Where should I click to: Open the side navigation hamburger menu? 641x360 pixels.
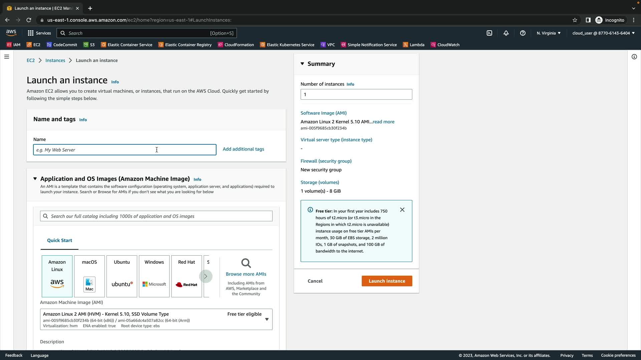coord(6,57)
